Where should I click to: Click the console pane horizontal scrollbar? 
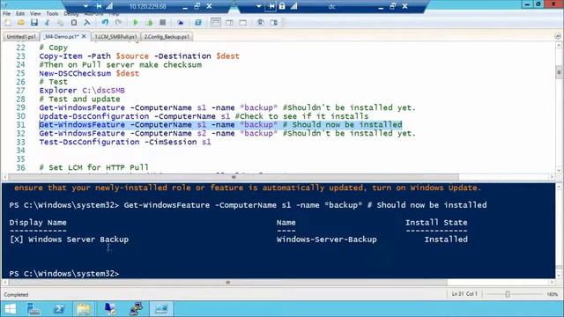[x=227, y=283]
